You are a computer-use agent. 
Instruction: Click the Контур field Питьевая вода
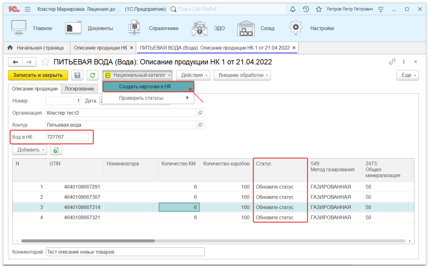coord(121,125)
